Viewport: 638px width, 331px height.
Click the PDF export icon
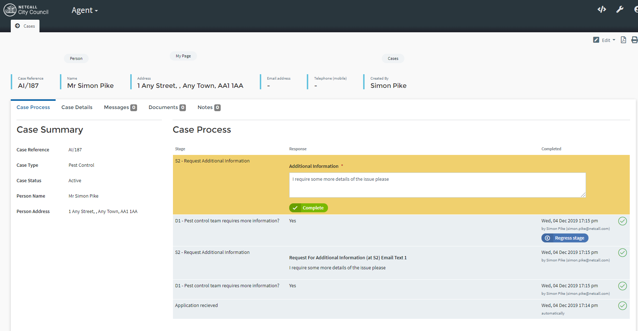pos(623,40)
